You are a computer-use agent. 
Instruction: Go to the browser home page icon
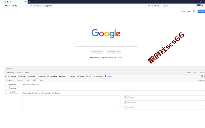(x=16, y=6)
